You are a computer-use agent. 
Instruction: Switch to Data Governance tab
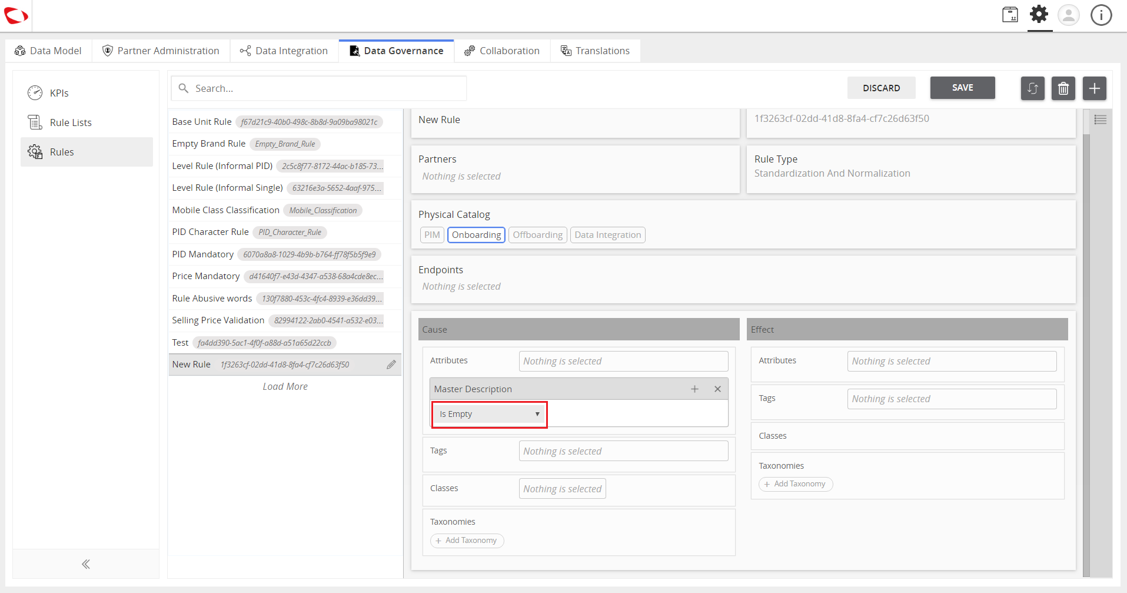click(397, 51)
